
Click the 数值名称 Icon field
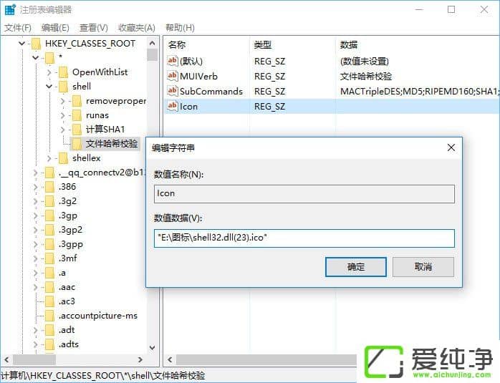point(304,194)
